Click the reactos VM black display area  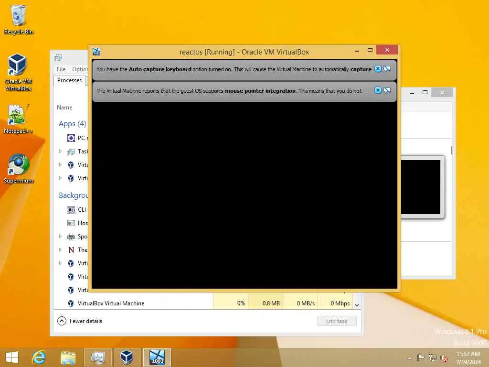(244, 195)
